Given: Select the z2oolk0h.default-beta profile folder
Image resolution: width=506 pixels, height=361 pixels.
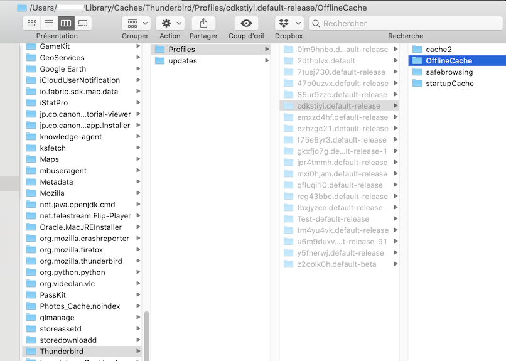Looking at the screenshot, I should [x=339, y=264].
